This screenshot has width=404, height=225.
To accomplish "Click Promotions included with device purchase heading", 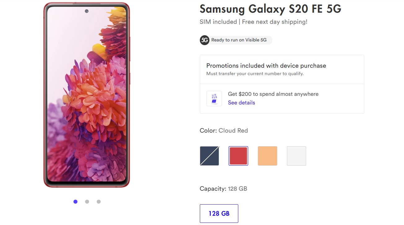I will coord(266,66).
